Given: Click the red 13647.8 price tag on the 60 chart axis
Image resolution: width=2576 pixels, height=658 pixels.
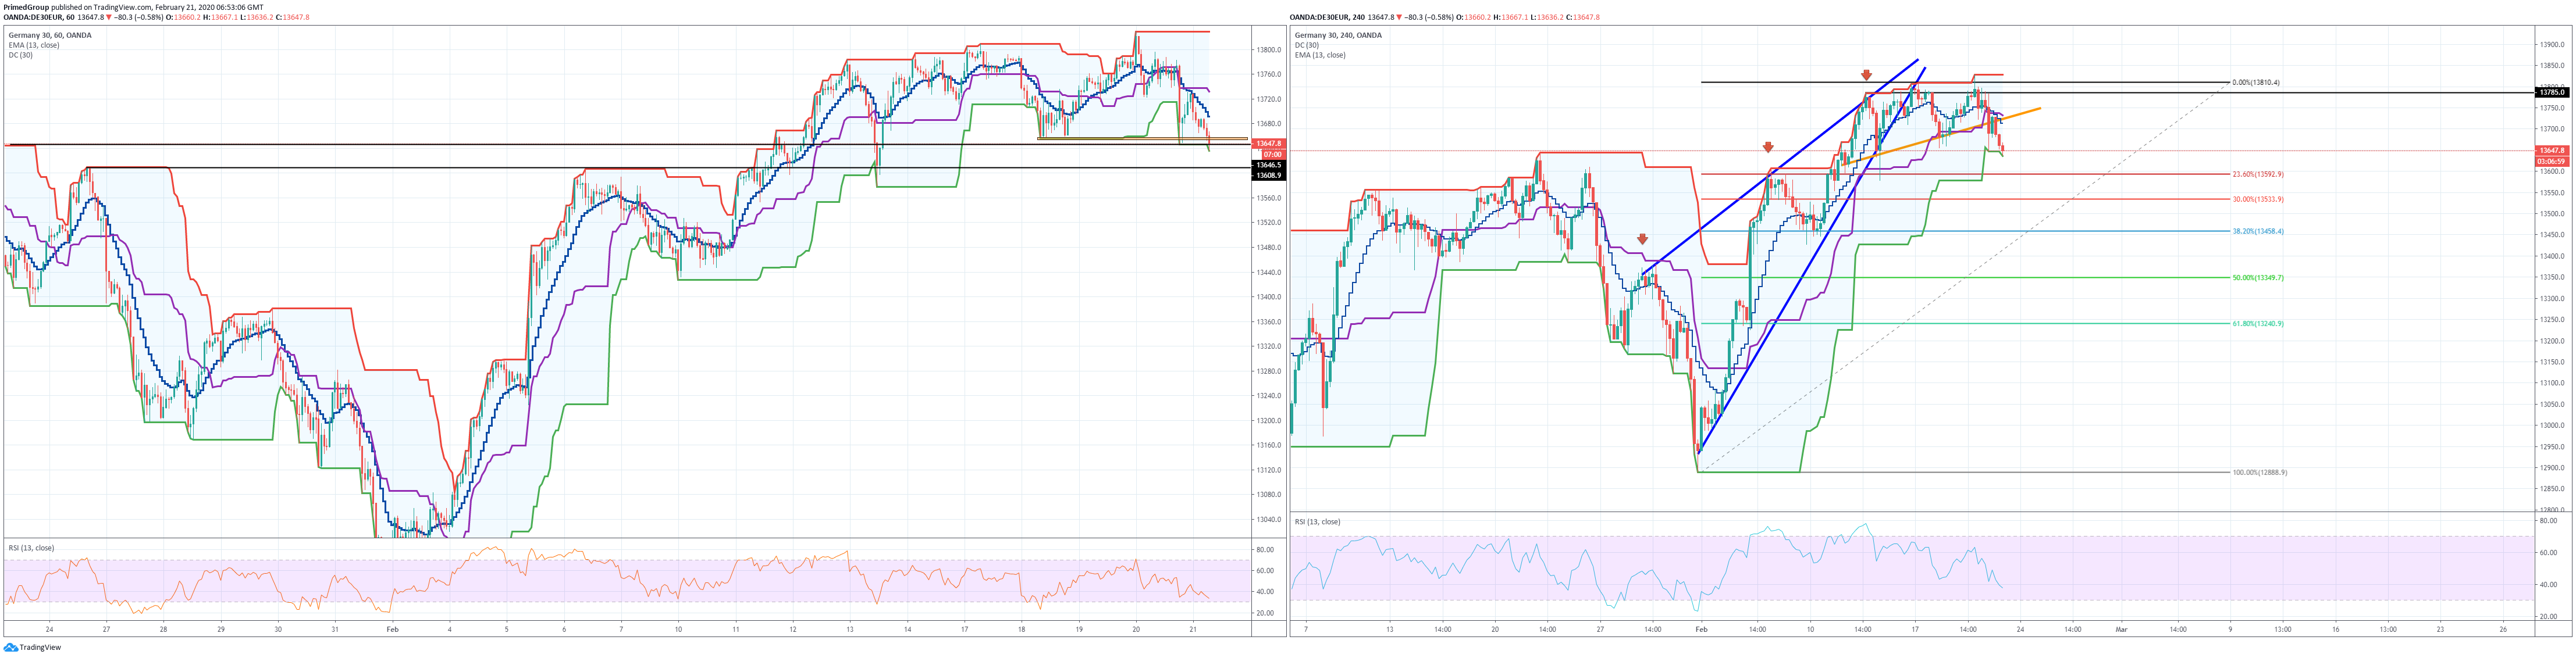Looking at the screenshot, I should (1268, 144).
